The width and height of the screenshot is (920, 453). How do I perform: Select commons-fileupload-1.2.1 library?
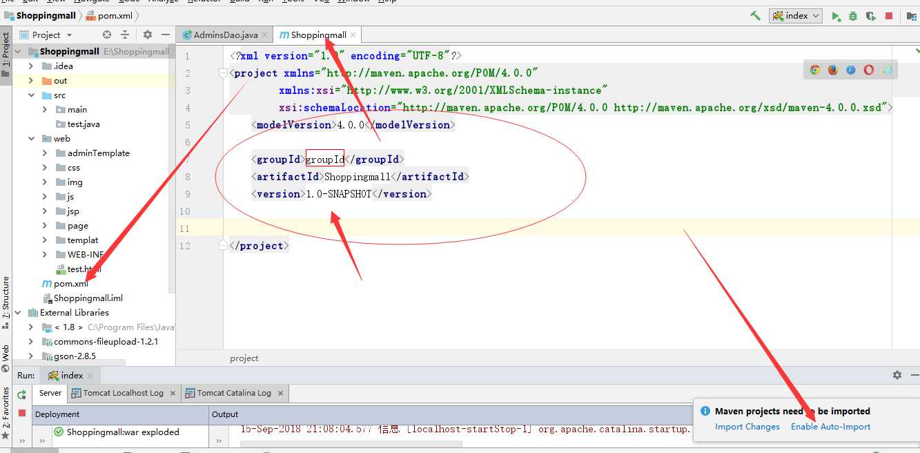(101, 342)
